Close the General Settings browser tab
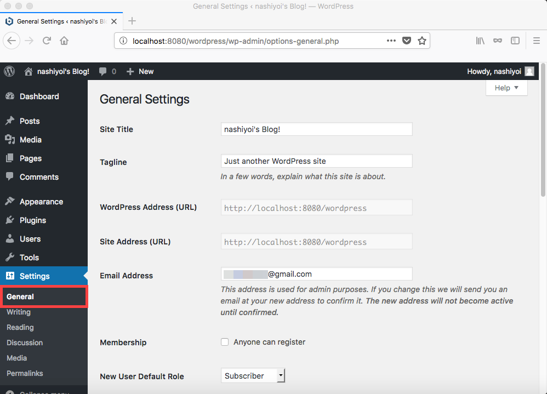The height and width of the screenshot is (394, 547). [113, 21]
